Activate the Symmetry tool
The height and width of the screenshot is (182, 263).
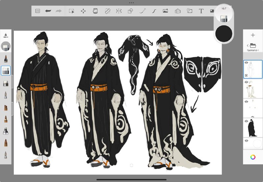click(119, 11)
